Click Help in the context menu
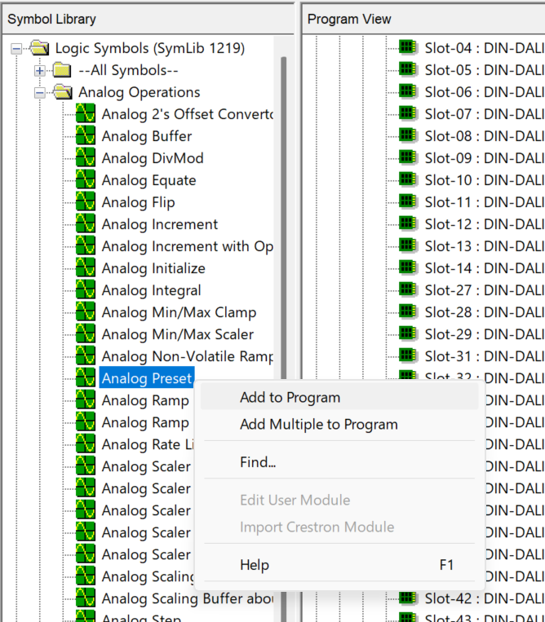Viewport: 545px width, 622px height. 255,565
